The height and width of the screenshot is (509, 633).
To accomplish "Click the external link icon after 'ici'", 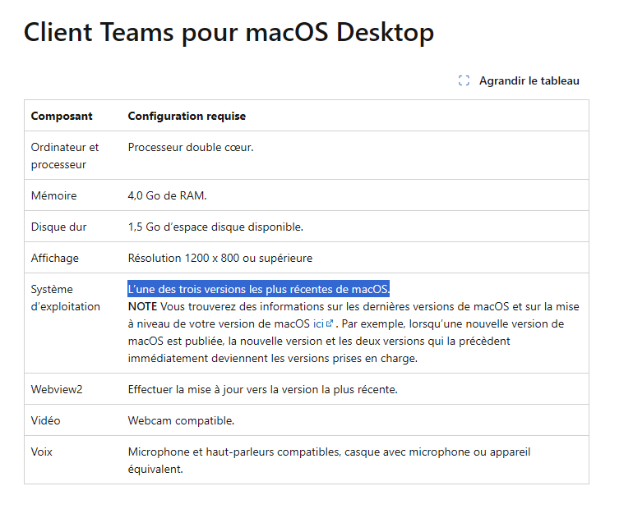I will 330,323.
